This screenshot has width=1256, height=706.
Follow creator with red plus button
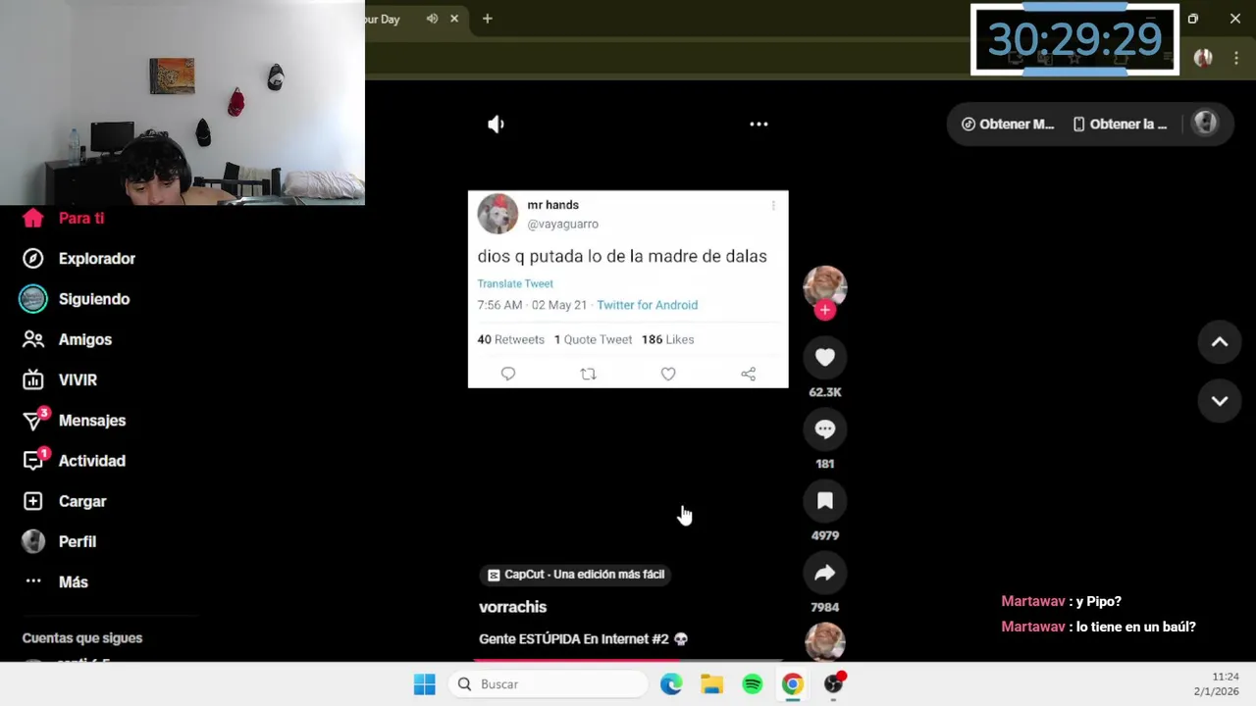click(x=825, y=310)
